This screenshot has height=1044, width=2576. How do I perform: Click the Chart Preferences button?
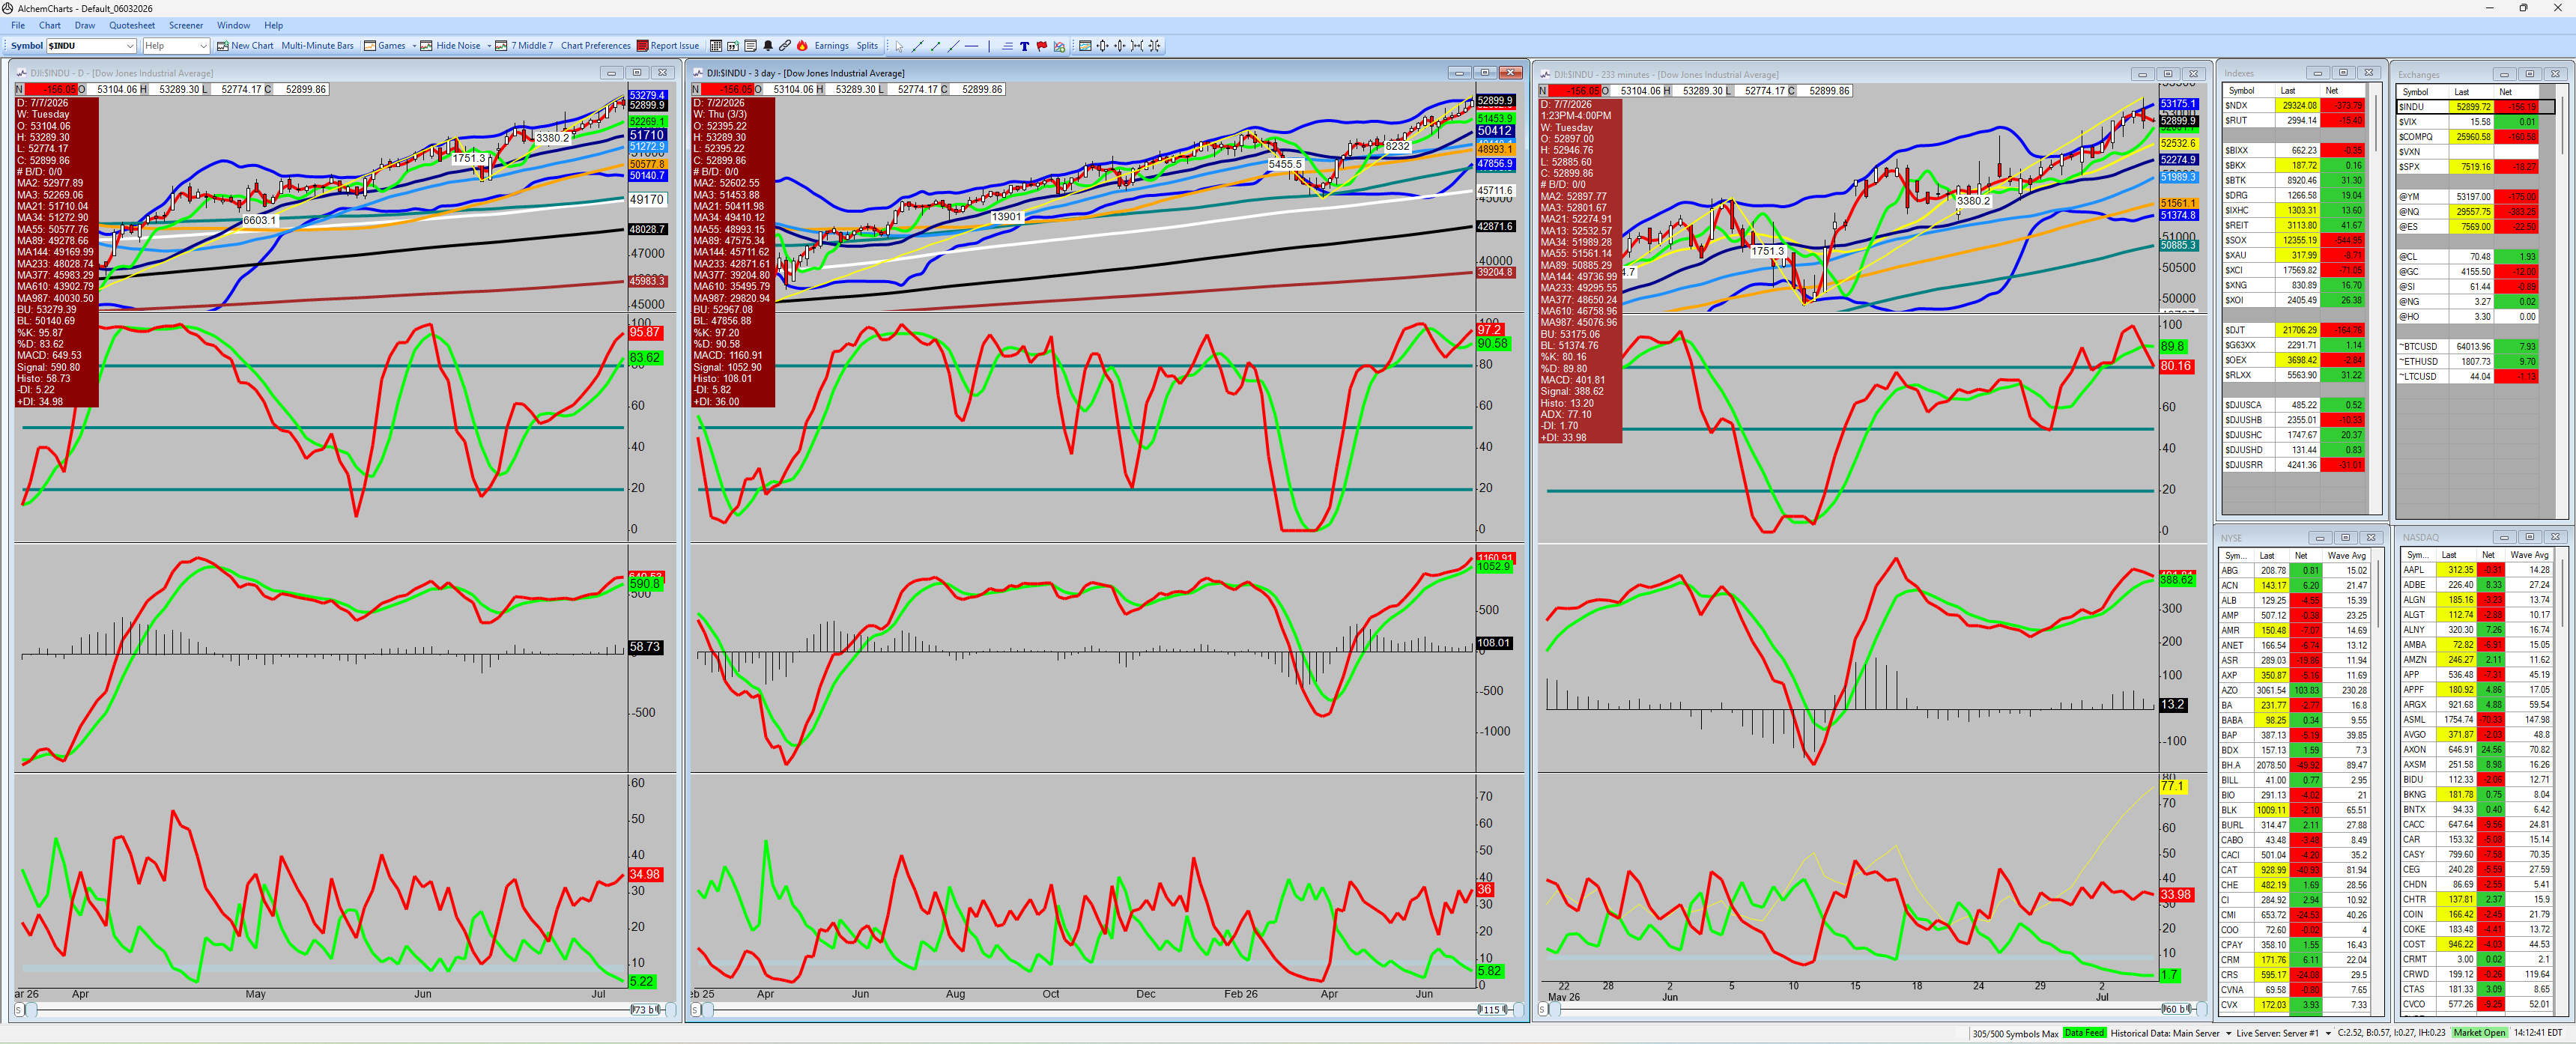coord(596,46)
